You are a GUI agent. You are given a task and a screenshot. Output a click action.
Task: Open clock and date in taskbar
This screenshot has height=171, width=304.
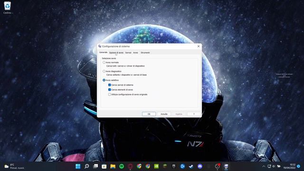point(289,166)
